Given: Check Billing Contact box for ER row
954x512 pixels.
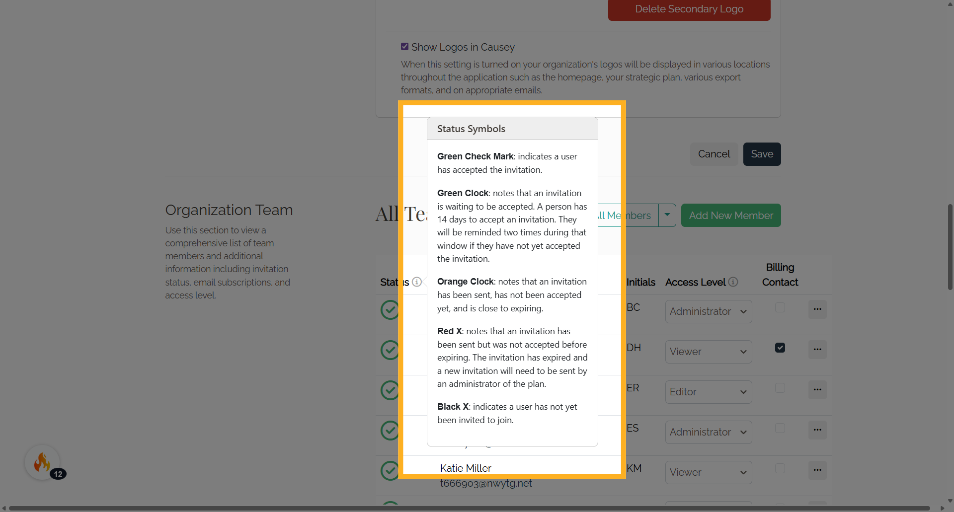Looking at the screenshot, I should click(780, 388).
